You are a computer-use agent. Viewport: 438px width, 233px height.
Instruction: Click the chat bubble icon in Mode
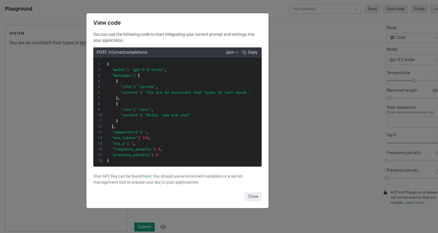coord(392,38)
